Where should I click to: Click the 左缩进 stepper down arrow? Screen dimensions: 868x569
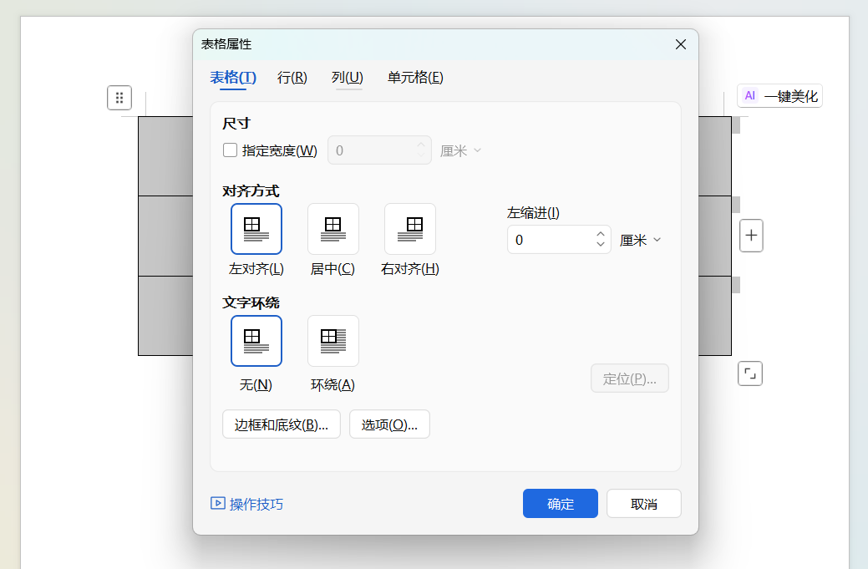click(x=600, y=245)
